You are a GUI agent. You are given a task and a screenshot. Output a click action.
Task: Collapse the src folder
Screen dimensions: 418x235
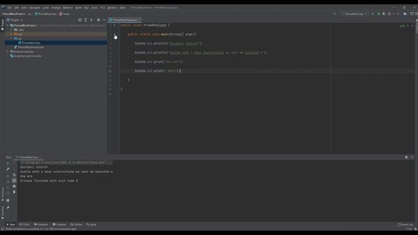point(12,39)
